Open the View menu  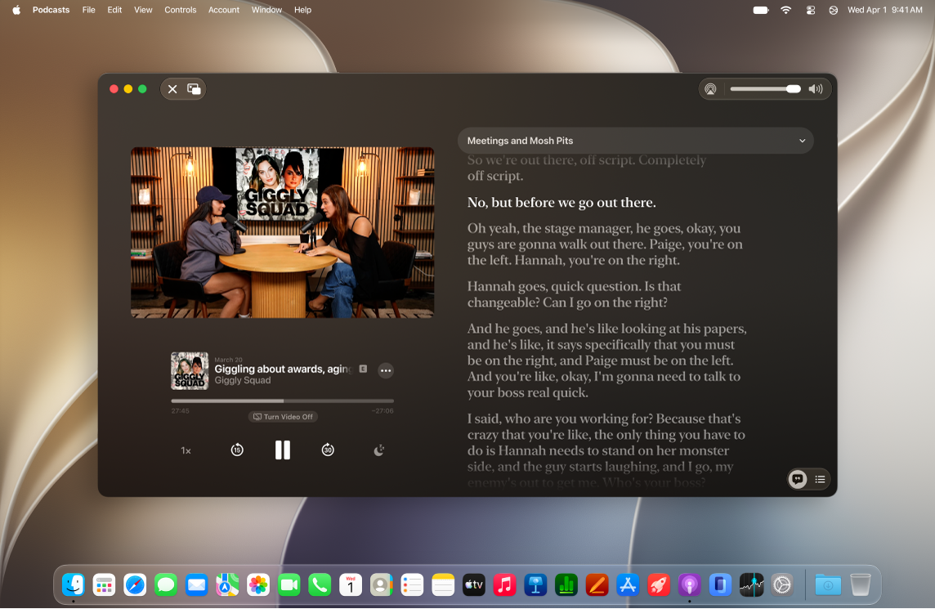[143, 10]
